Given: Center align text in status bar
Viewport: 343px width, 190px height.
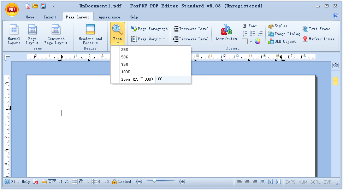Looking at the screenshot, I should (247, 182).
